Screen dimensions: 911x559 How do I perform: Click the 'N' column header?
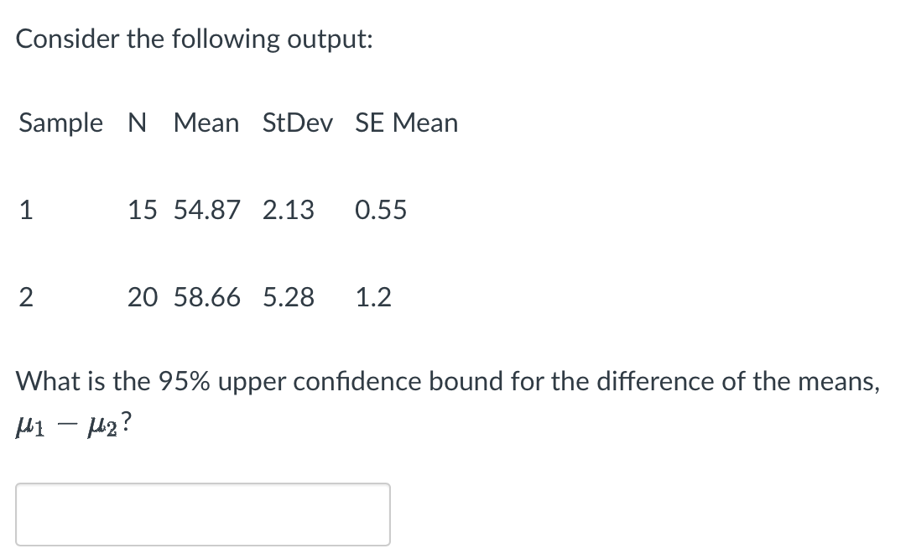point(134,123)
